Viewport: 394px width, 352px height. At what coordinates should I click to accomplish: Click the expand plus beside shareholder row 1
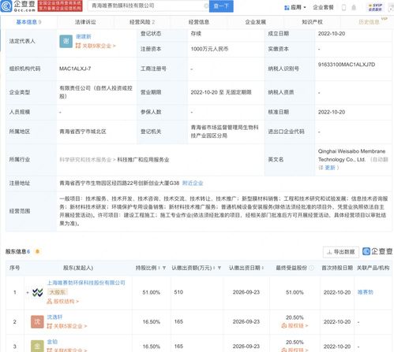pos(28,292)
